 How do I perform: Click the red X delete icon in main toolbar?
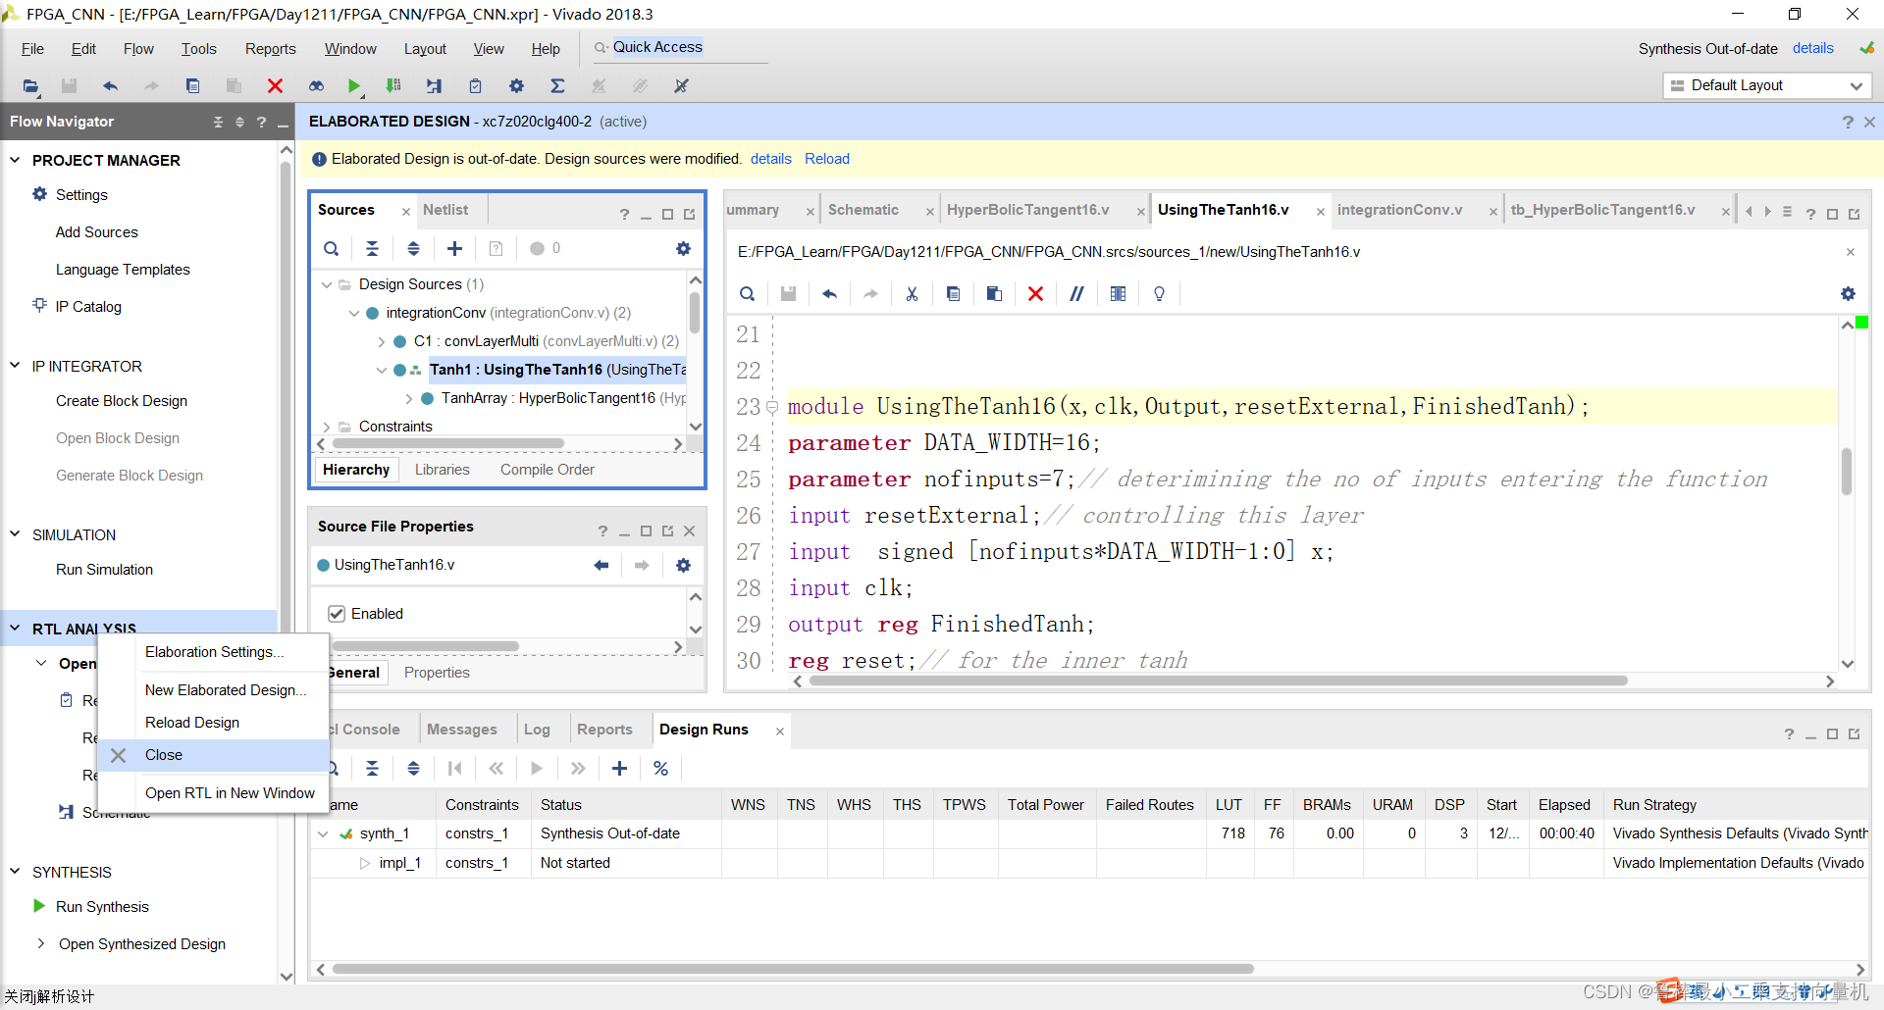275,86
